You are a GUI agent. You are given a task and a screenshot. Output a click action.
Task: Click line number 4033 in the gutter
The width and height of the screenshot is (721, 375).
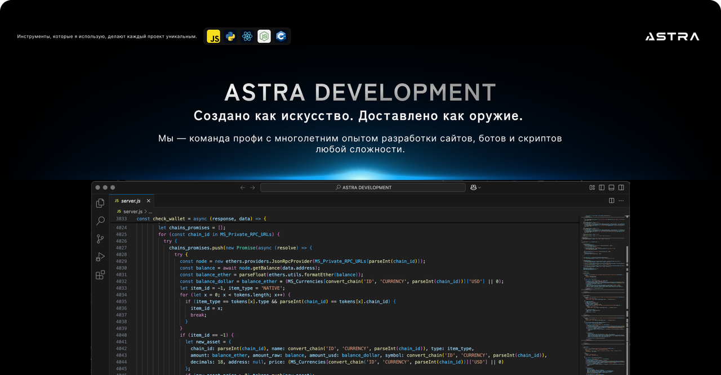pos(121,288)
